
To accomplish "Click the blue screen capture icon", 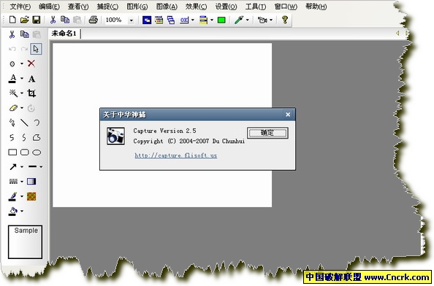I will point(147,20).
